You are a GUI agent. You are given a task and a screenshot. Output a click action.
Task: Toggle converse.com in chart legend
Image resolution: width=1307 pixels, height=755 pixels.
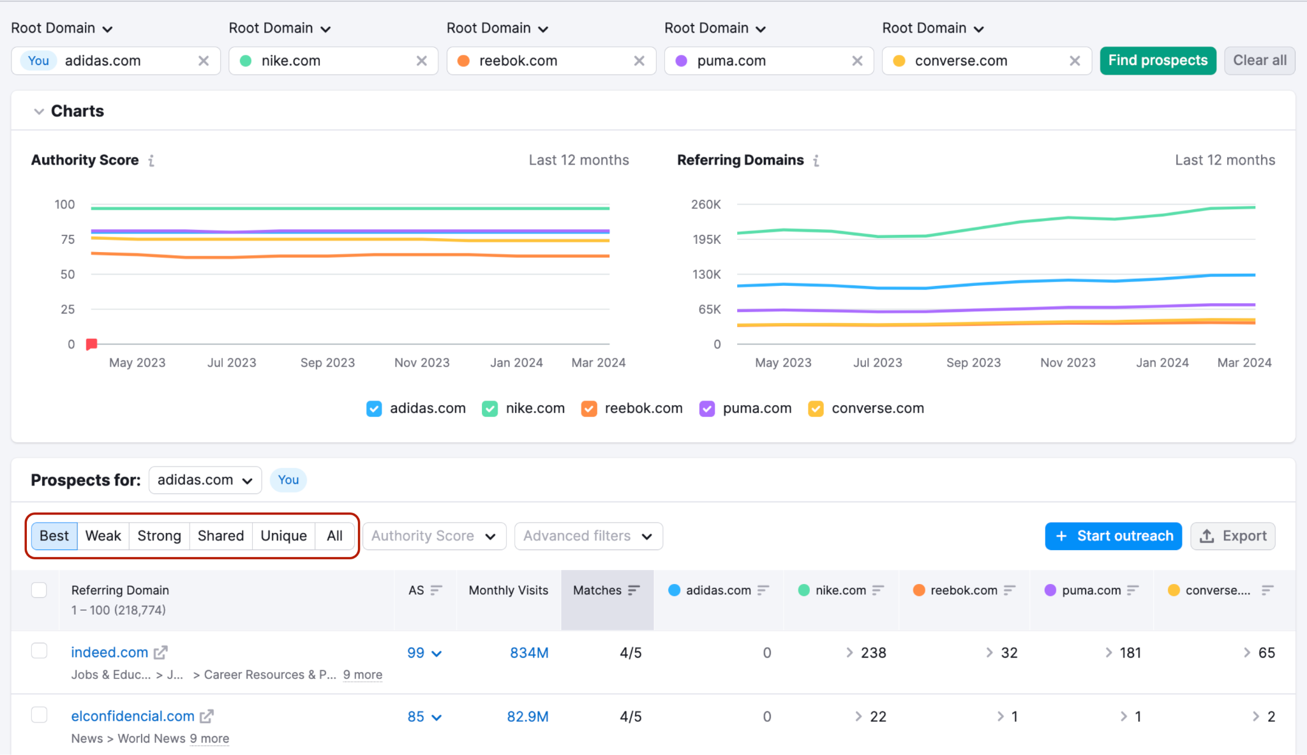click(816, 408)
